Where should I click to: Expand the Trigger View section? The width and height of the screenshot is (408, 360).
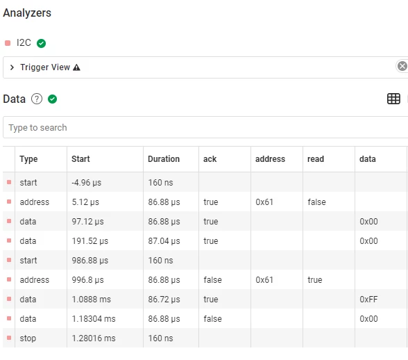pos(12,67)
